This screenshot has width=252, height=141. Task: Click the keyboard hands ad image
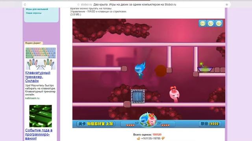(41, 58)
